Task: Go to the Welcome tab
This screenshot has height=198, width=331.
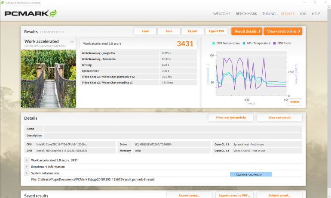Action: (222, 14)
